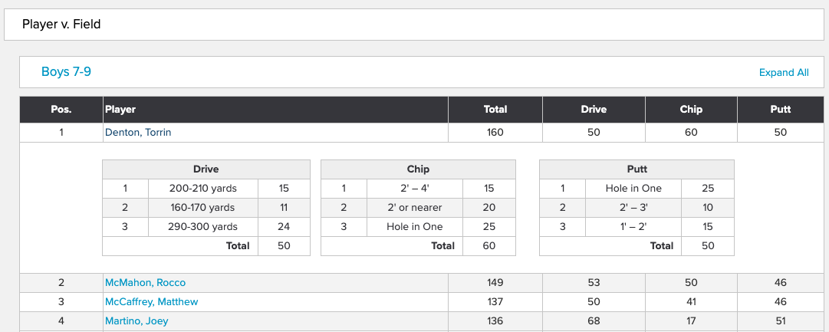Expand McMahon, Rocco score breakdown
The image size is (829, 332).
coord(146,283)
